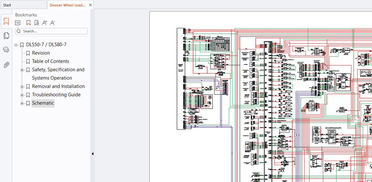372x182 pixels.
Task: Click the expand-all bookmarks list icon
Action: point(18,23)
